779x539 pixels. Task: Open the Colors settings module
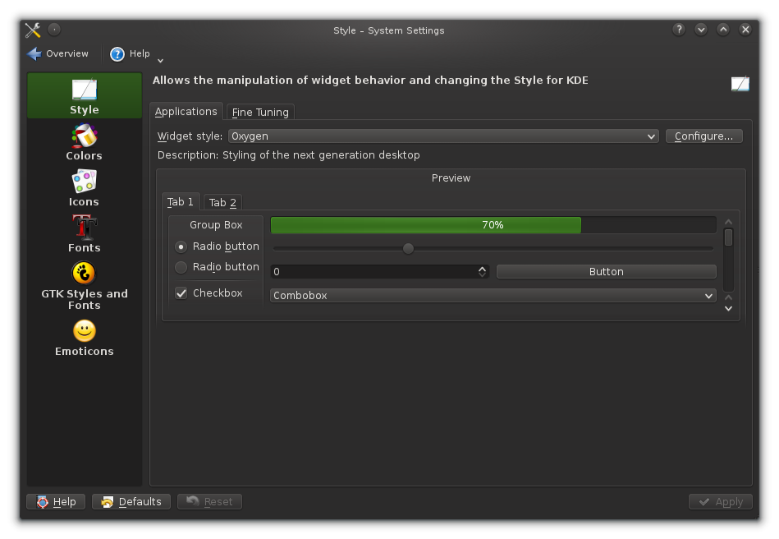tap(85, 142)
